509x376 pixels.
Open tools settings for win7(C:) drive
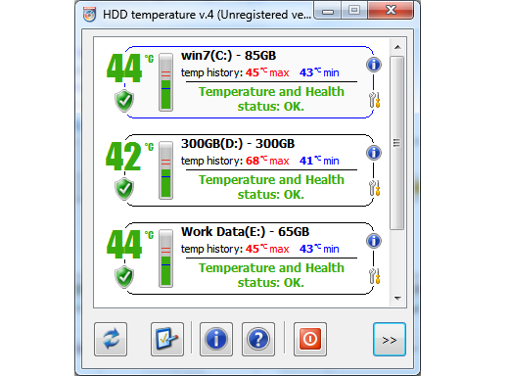(374, 100)
